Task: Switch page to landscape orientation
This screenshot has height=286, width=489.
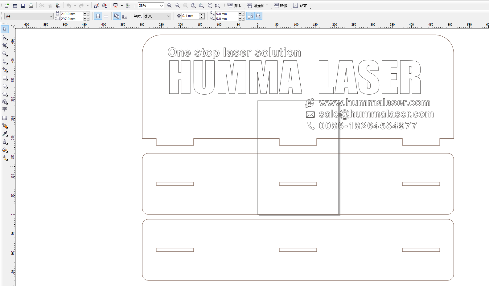Action: tap(106, 16)
